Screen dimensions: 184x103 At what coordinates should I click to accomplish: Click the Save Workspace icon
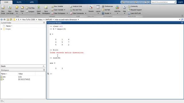[x=46, y=7]
